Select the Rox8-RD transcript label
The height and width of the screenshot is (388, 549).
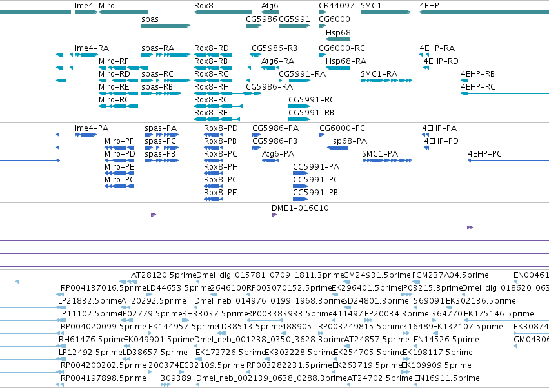212,48
